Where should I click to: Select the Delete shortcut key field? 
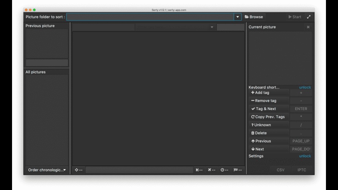[x=301, y=133]
